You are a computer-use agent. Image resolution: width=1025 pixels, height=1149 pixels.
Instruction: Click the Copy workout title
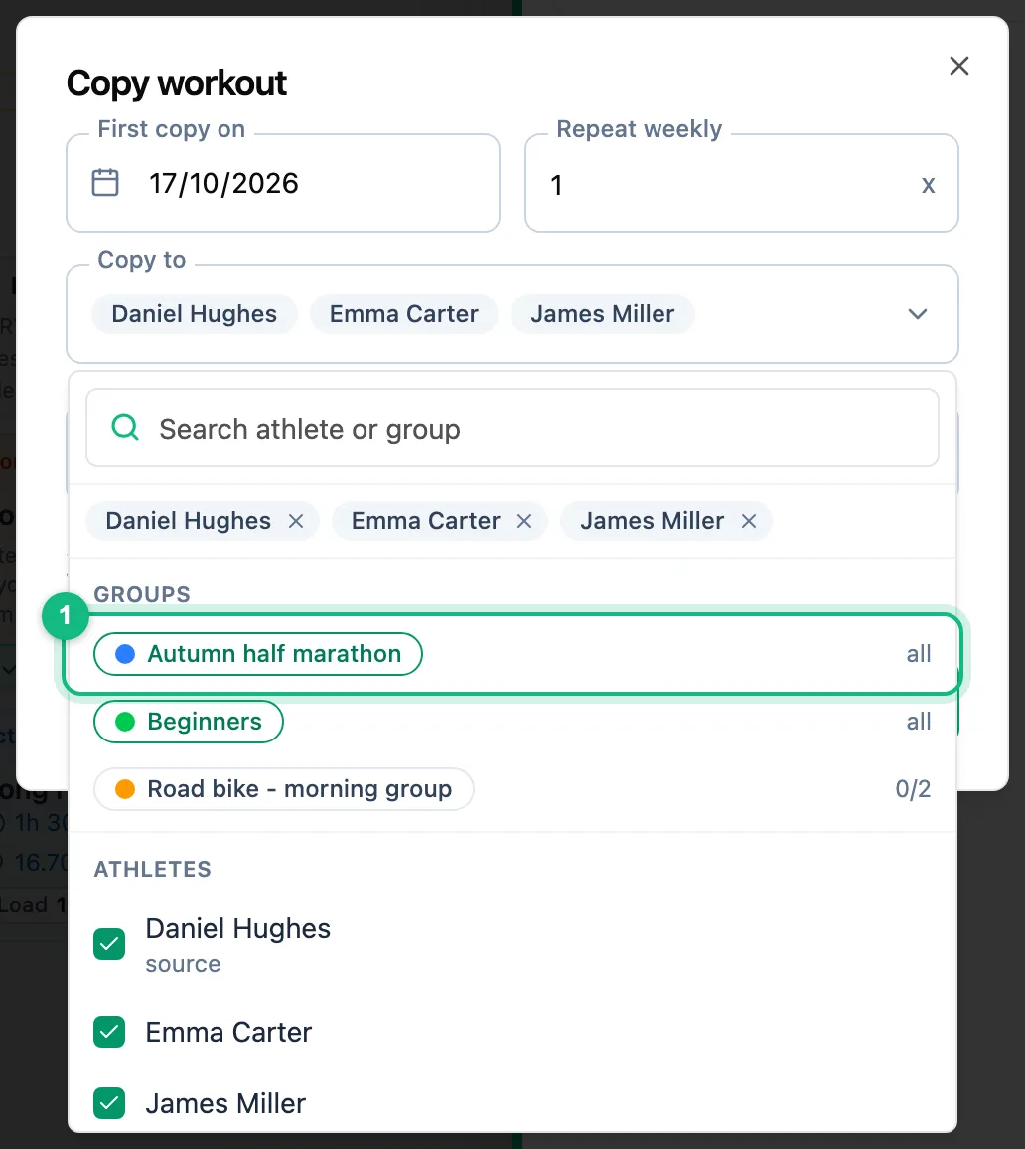click(x=177, y=82)
